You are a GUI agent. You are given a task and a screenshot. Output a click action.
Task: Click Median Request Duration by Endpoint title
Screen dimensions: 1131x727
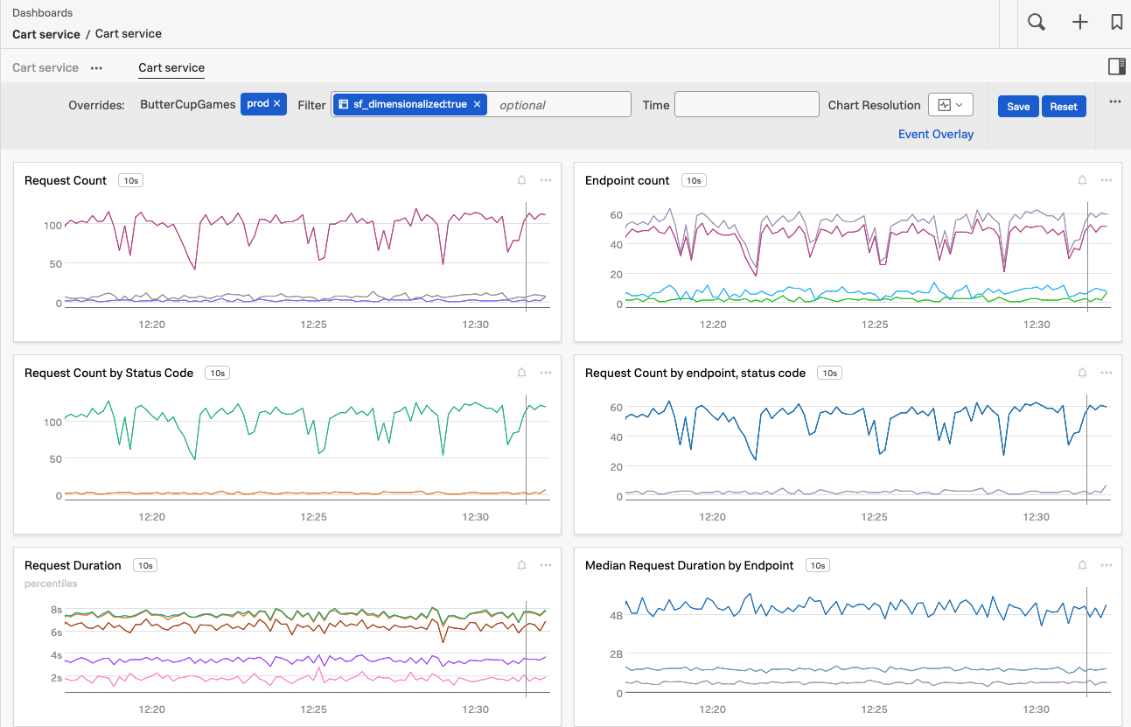pyautogui.click(x=689, y=565)
